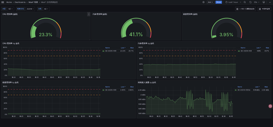This screenshot has width=273, height=127.
Task: Click the zoom out time range icon
Action: click(x=245, y=2)
